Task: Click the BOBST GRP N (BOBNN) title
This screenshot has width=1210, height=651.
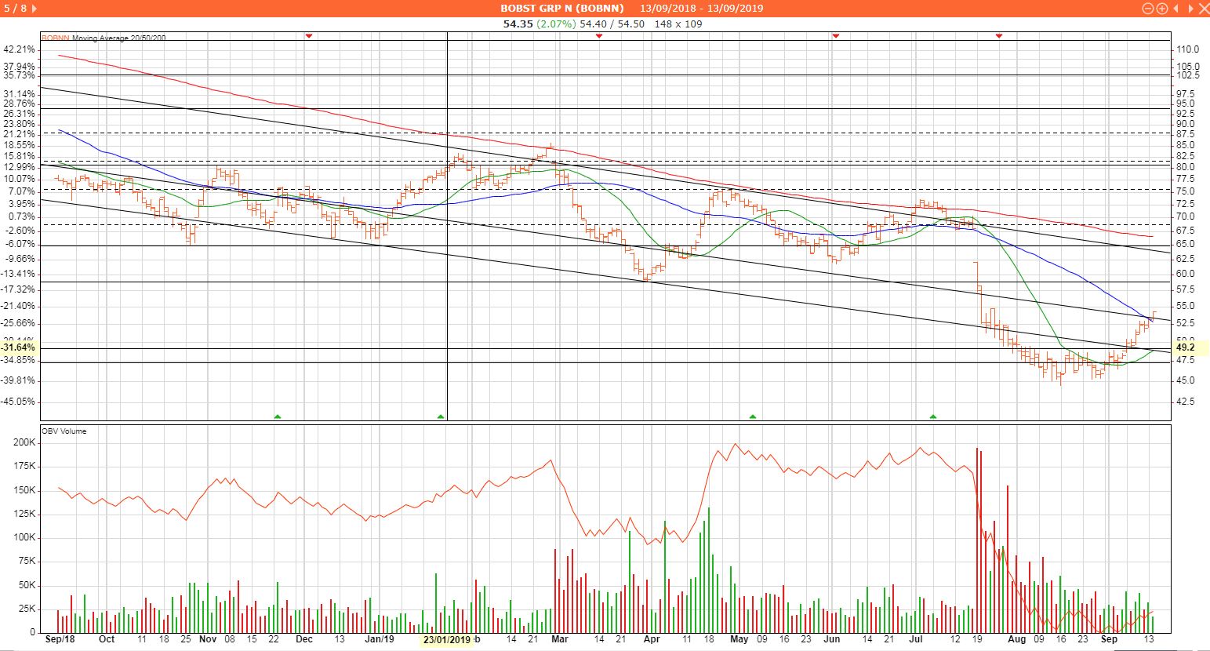Action: click(x=562, y=9)
